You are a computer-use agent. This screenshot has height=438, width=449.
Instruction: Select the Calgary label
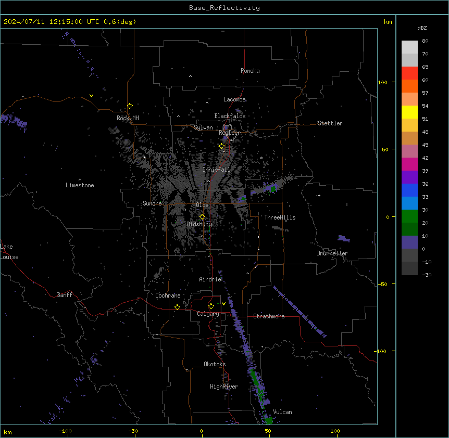coord(208,314)
